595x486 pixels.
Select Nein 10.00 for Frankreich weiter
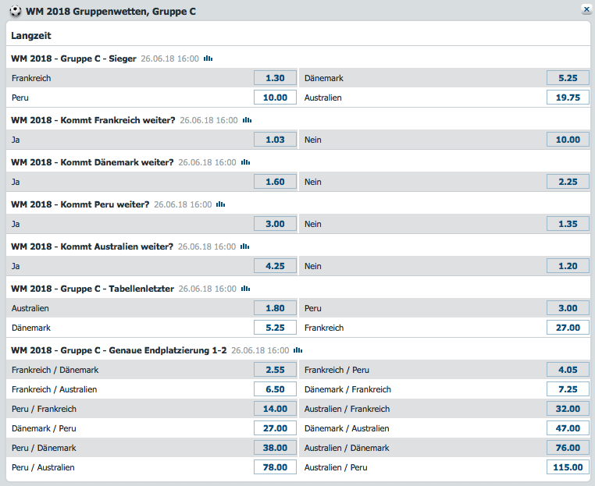pos(568,140)
